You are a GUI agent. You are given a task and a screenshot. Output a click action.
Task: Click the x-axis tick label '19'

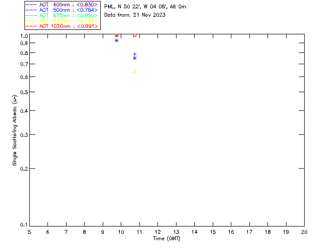point(286,232)
